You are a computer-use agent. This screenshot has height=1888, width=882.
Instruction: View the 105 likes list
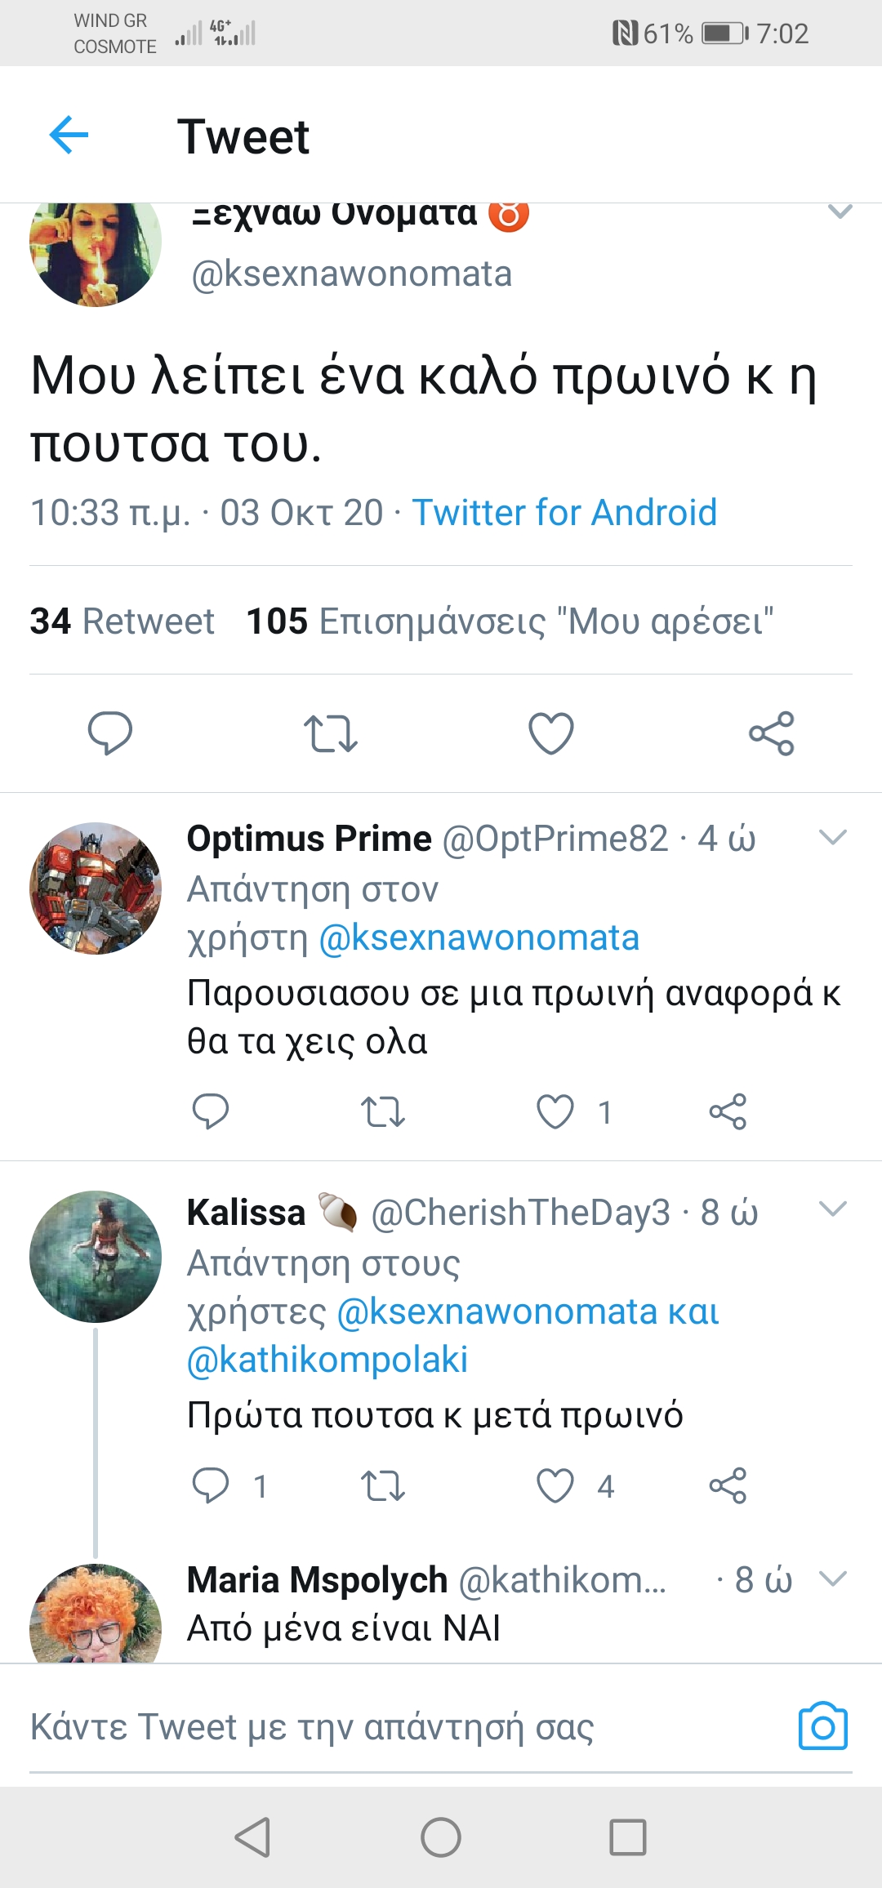(510, 621)
